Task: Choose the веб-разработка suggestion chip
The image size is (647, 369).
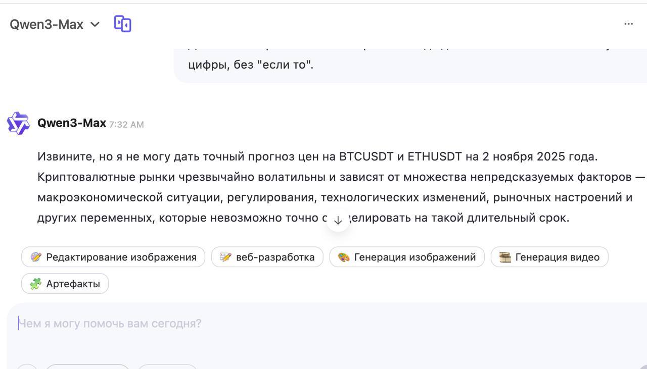Action: 267,257
